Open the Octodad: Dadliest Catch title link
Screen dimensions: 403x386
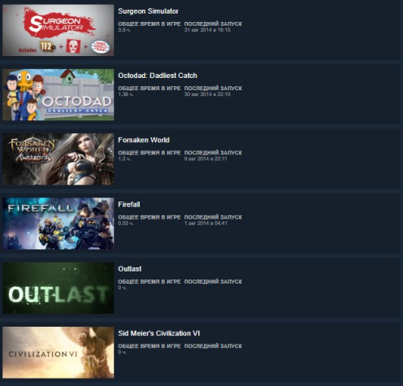point(158,76)
